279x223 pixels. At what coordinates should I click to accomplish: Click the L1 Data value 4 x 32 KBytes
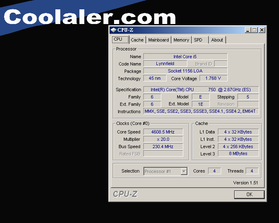238,132
